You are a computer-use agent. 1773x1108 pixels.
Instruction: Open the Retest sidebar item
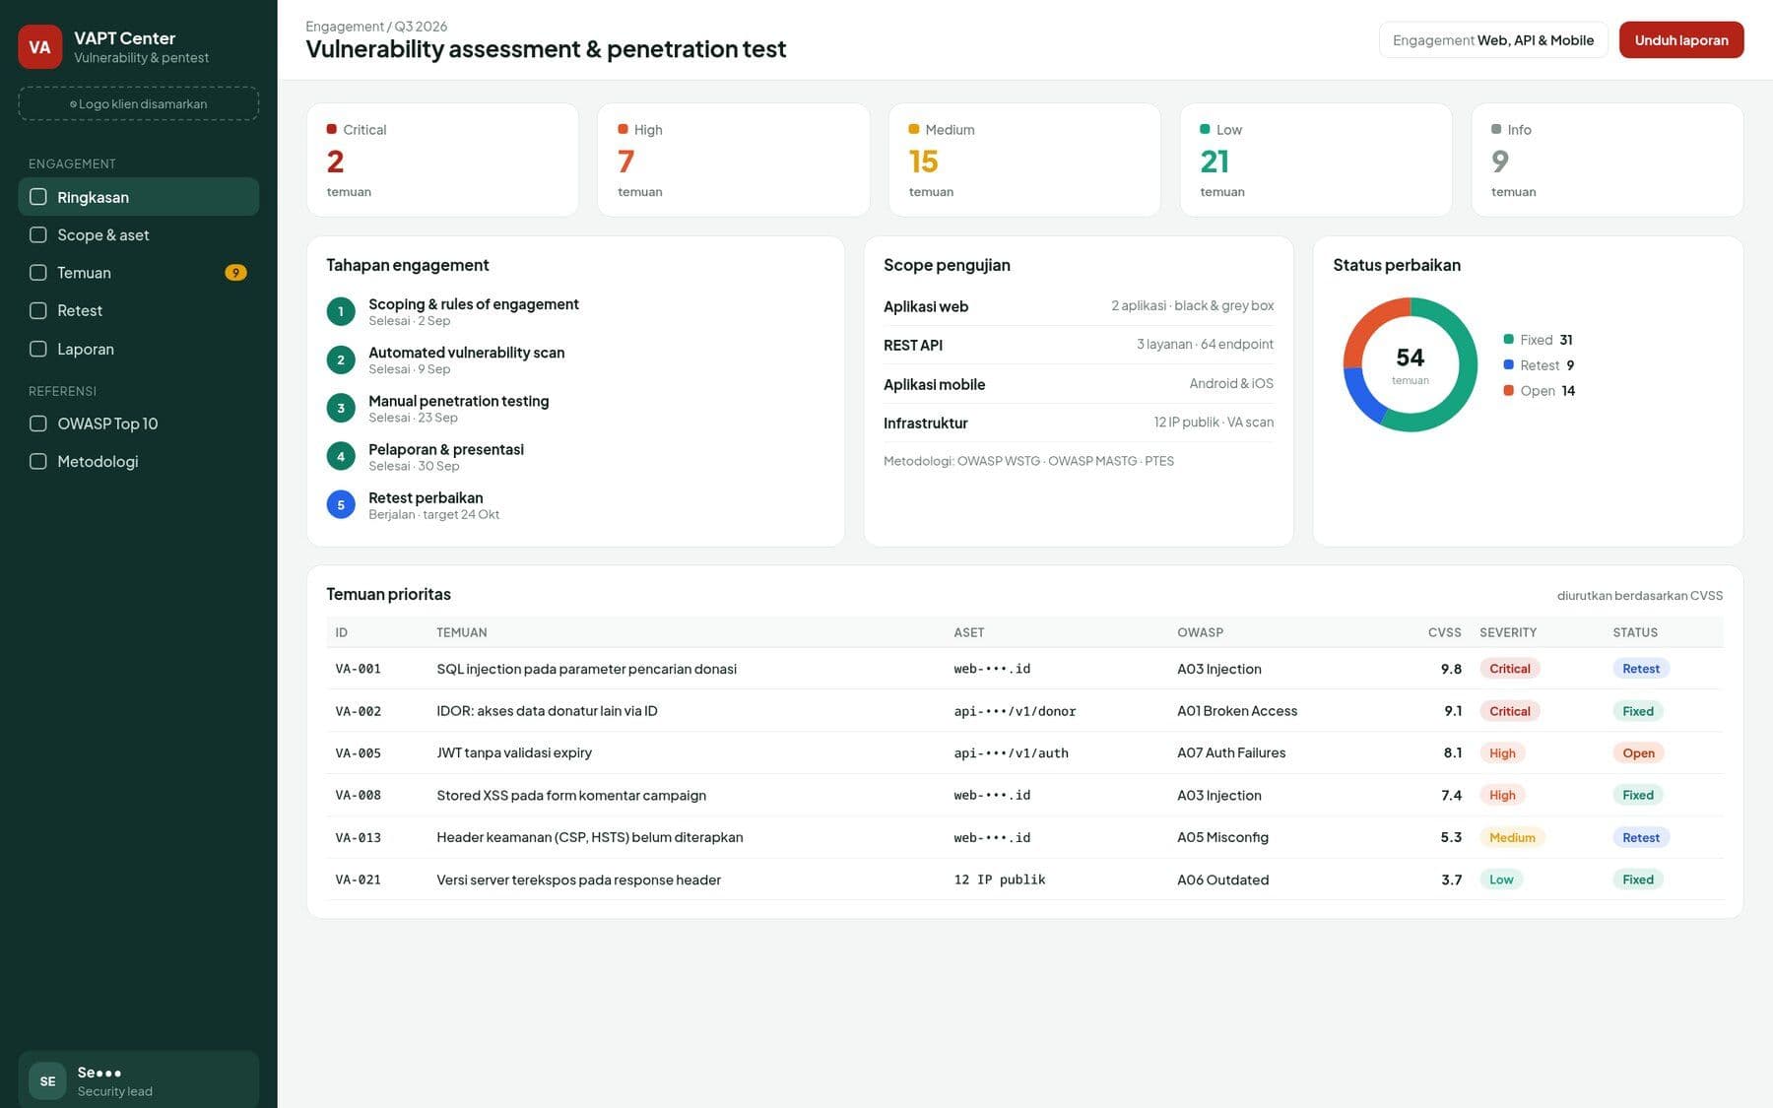tap(138, 310)
